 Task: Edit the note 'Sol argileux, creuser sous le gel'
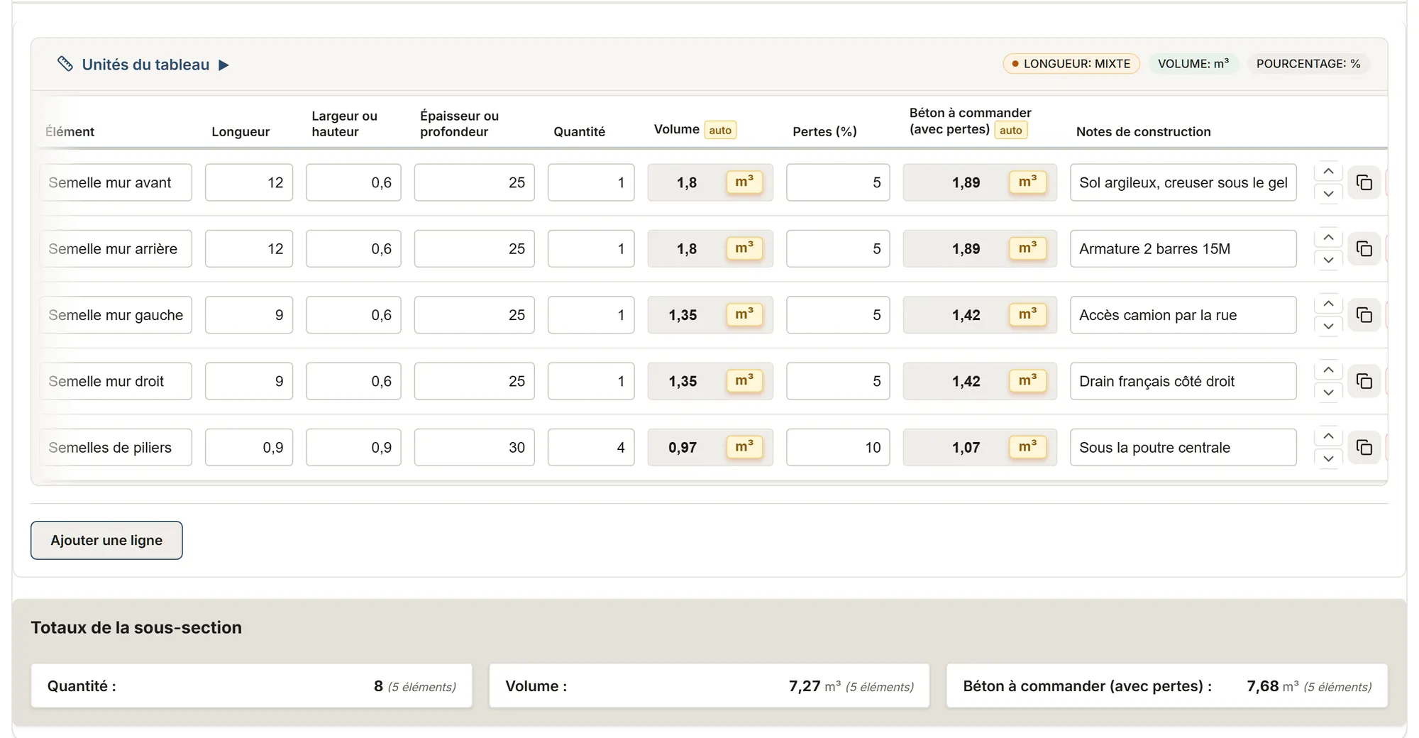click(1183, 182)
